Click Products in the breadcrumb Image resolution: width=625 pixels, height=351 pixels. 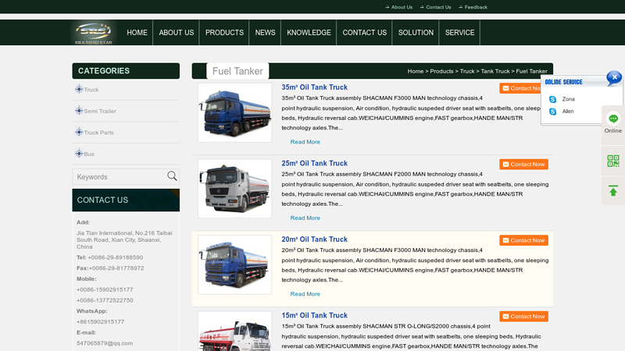[441, 71]
